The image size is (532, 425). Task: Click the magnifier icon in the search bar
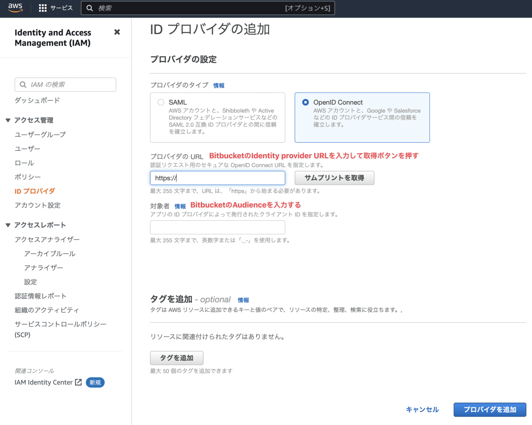(90, 8)
